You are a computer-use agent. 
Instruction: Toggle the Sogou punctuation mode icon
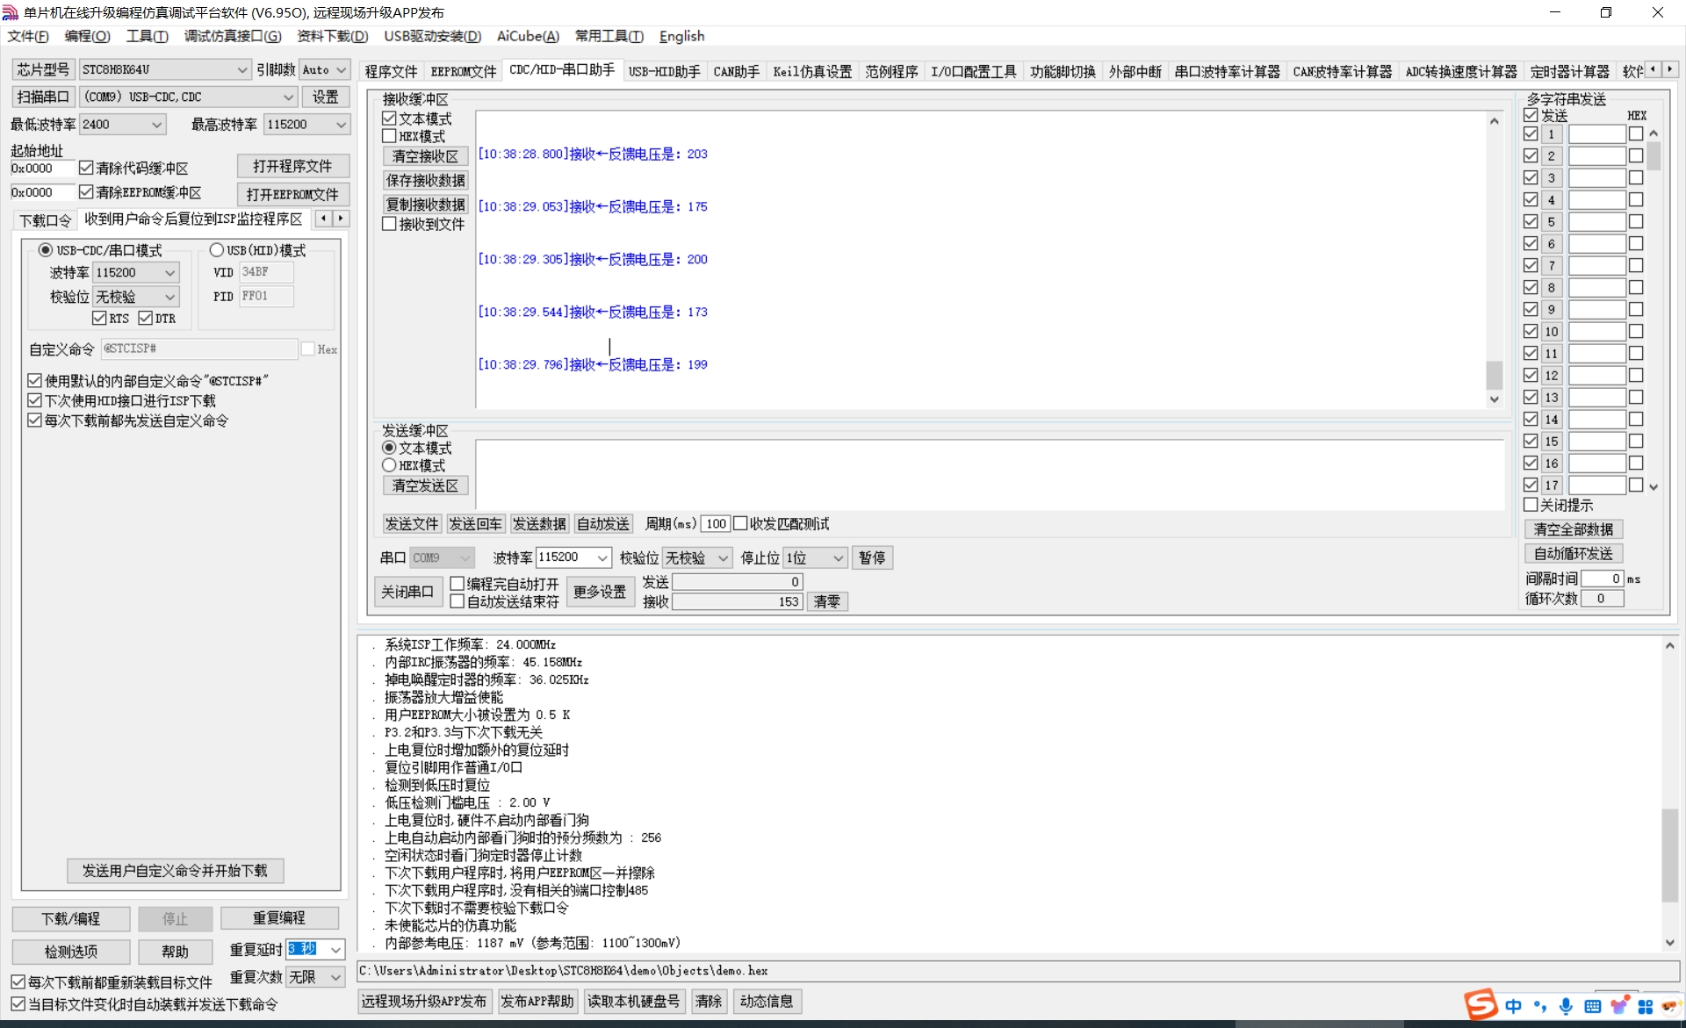[x=1539, y=1006]
